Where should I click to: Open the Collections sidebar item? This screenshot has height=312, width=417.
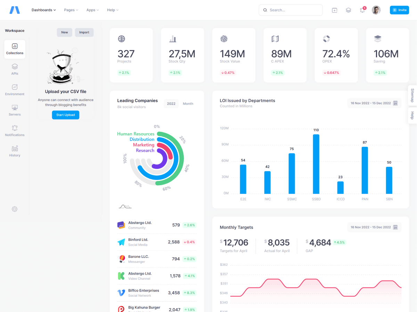15,49
